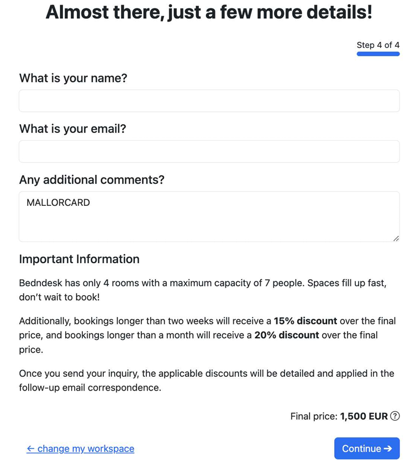
Task: Click the Bedndesk room capacity paragraph
Action: click(x=202, y=290)
